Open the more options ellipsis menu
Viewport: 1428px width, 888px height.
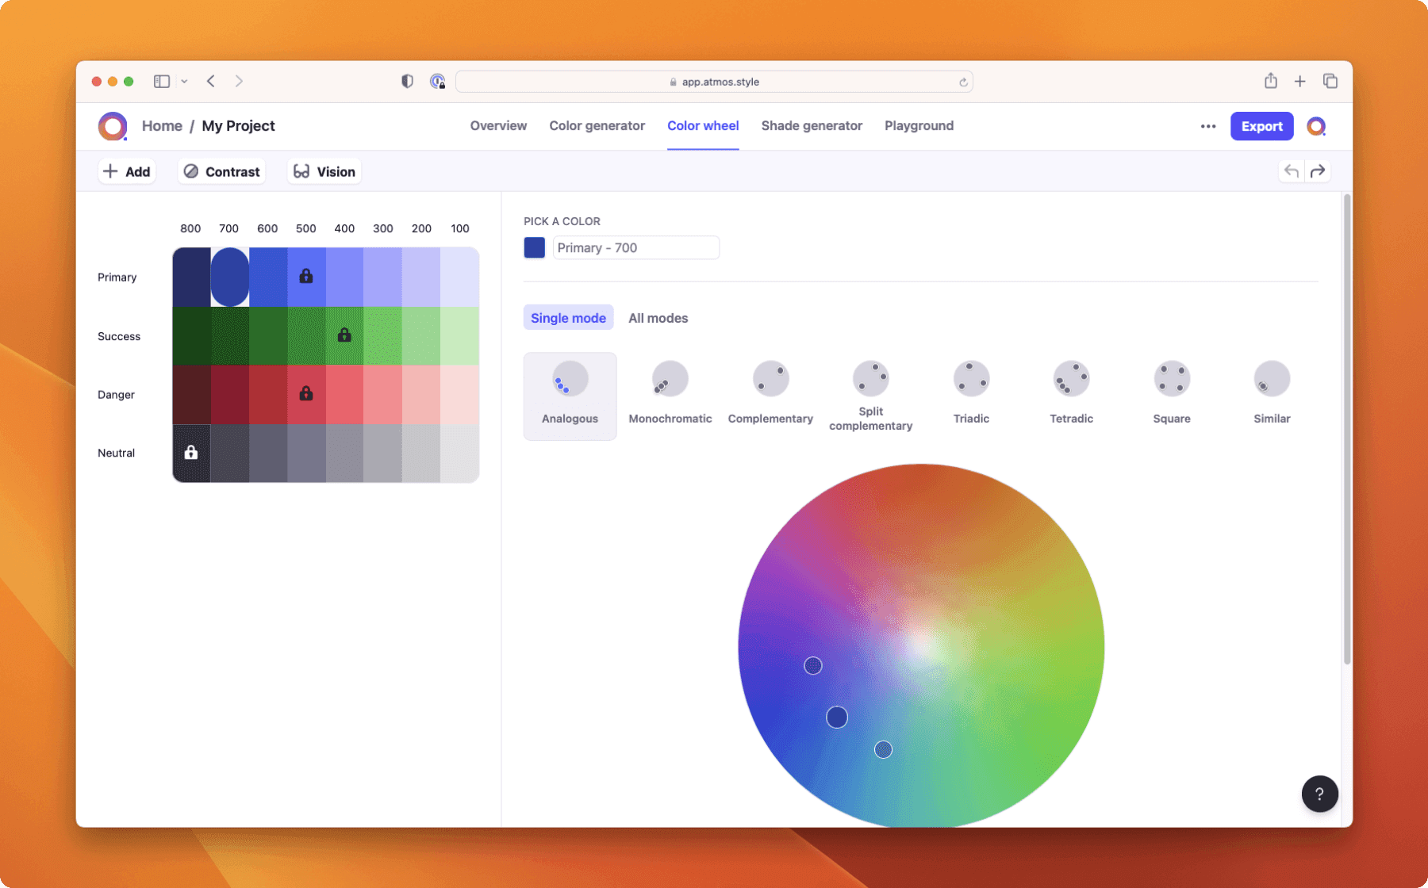click(1207, 126)
